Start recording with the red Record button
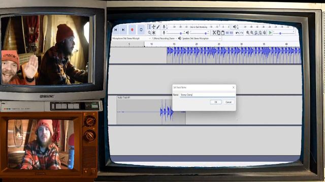The image size is (325, 182). click(132, 30)
